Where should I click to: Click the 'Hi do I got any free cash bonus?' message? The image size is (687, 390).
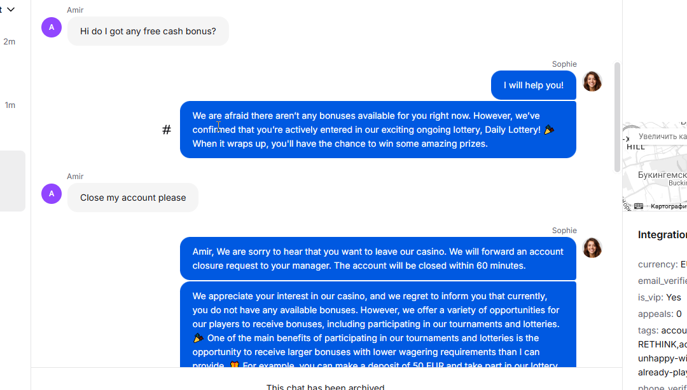148,31
